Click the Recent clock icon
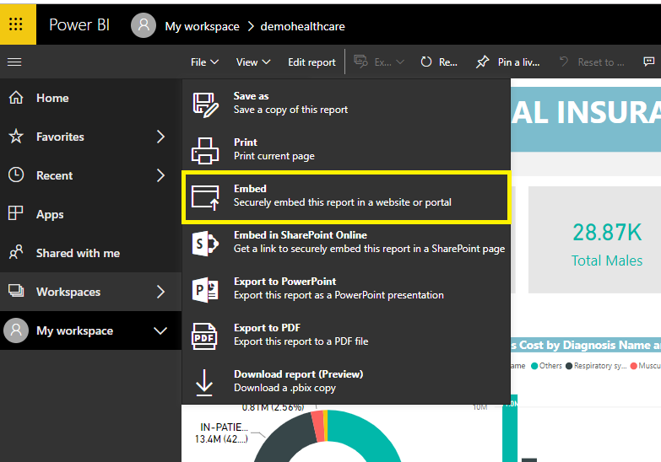Image resolution: width=661 pixels, height=462 pixels. [16, 175]
